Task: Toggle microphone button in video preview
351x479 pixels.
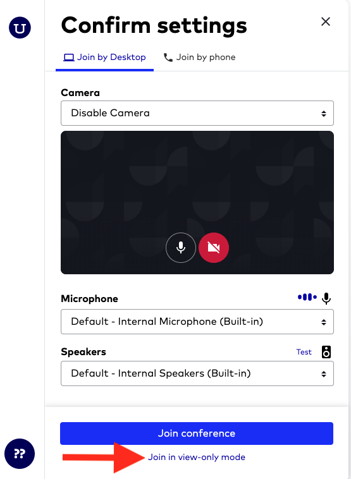Action: click(181, 248)
